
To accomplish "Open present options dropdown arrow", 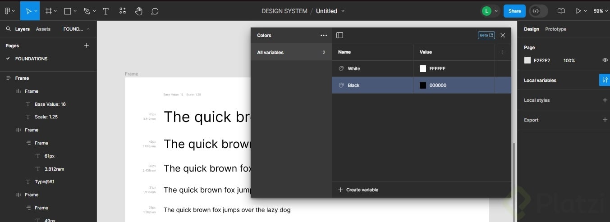I will (586, 11).
